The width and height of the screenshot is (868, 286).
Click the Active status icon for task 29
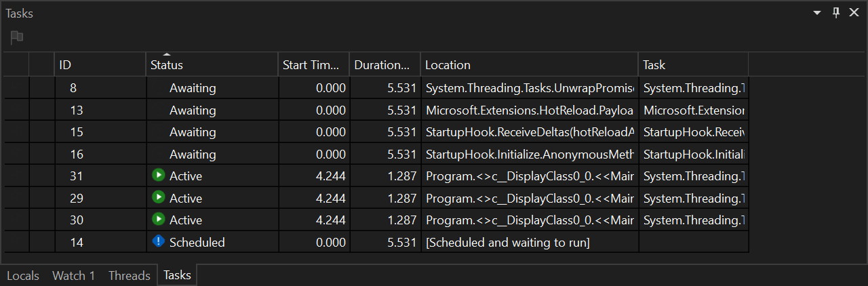[159, 197]
